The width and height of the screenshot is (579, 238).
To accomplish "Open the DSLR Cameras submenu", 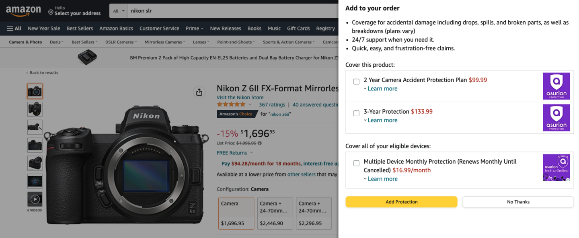I will pos(121,42).
